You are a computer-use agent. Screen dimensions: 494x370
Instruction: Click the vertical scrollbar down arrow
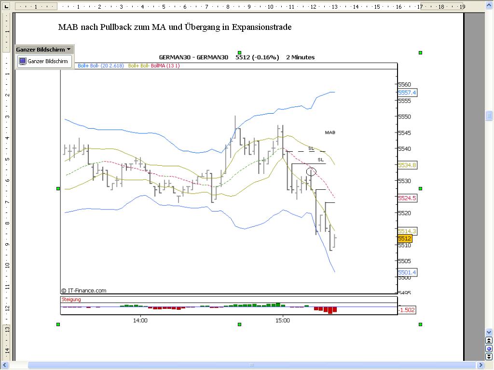(489, 332)
